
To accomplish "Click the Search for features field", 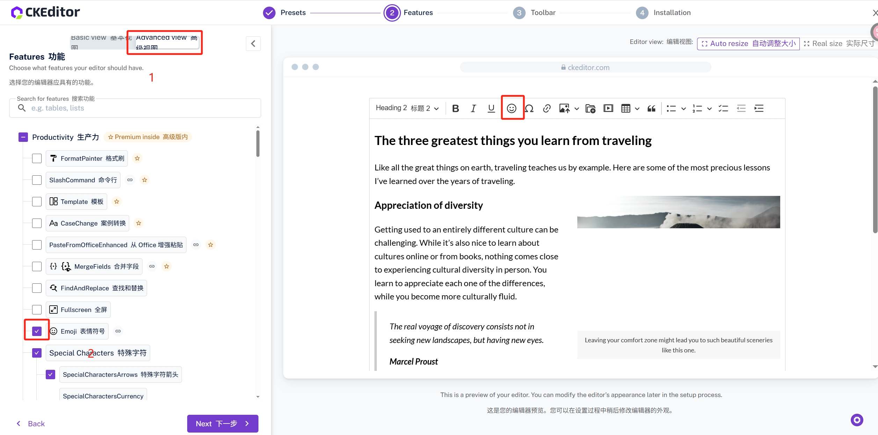I will (140, 108).
